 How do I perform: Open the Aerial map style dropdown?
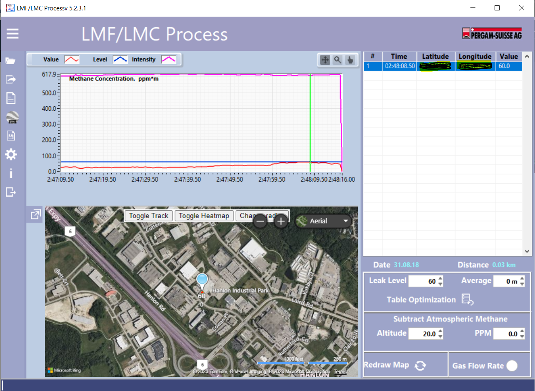click(x=324, y=221)
